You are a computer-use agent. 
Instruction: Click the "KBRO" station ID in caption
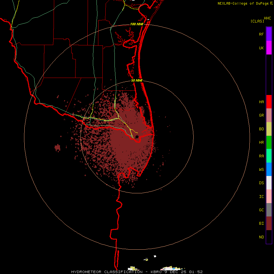(x=156, y=272)
